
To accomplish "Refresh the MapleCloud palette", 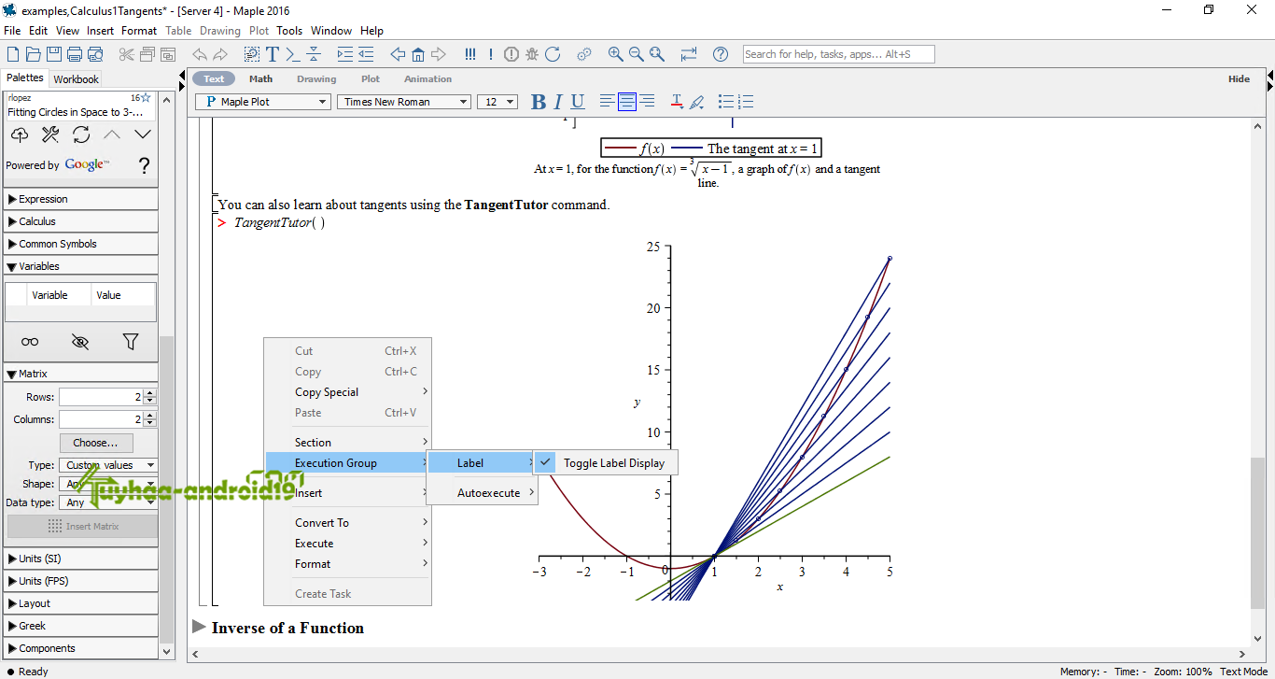I will pos(81,135).
